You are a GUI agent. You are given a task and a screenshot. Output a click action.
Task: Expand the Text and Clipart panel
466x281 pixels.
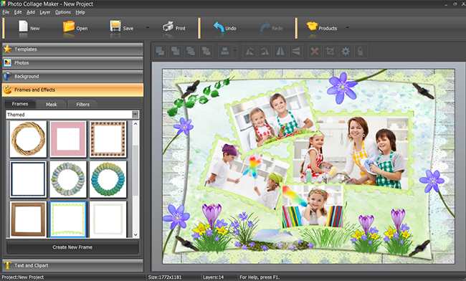[73, 265]
